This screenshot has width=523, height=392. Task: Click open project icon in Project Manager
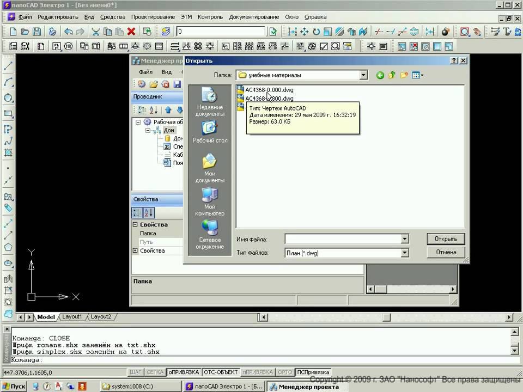tap(154, 84)
